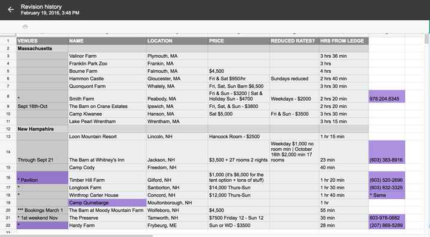
Task: Select the PRICE header cell
Action: 239,40
